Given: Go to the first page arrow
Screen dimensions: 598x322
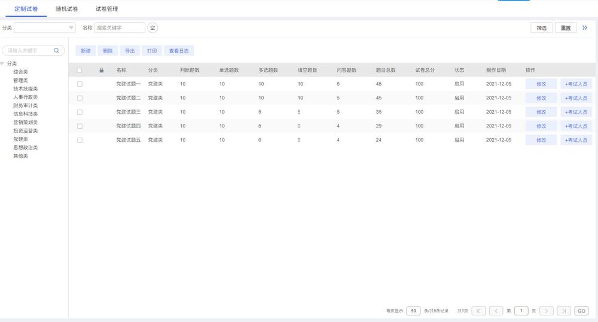Looking at the screenshot, I should (478, 311).
